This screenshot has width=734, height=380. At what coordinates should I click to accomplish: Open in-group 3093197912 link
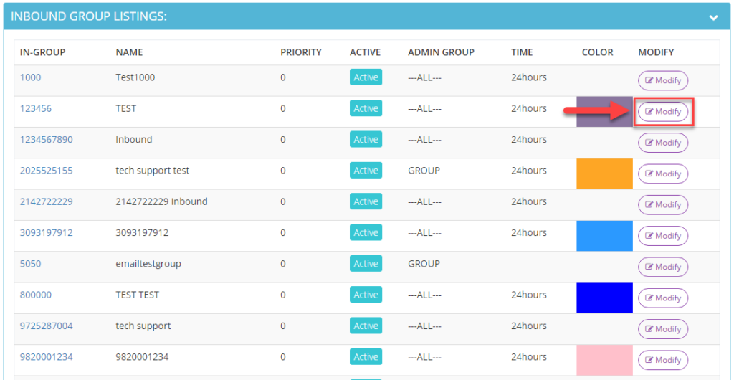[47, 232]
